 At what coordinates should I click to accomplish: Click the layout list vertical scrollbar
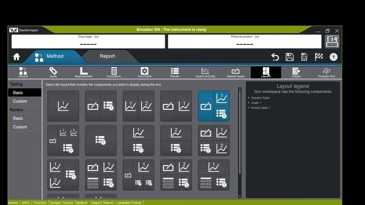coord(240,133)
